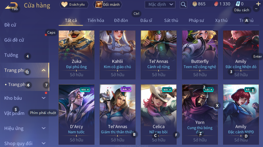Image resolution: width=263 pixels, height=147 pixels.
Task: Click the blue voucher ticket icon
Action: (238, 4)
